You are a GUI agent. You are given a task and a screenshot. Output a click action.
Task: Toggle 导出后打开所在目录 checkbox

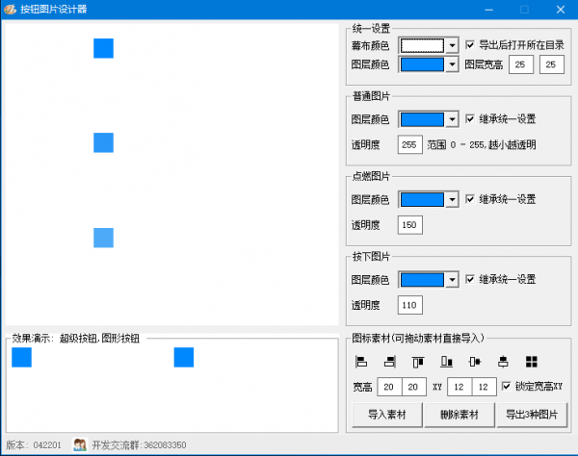point(470,45)
